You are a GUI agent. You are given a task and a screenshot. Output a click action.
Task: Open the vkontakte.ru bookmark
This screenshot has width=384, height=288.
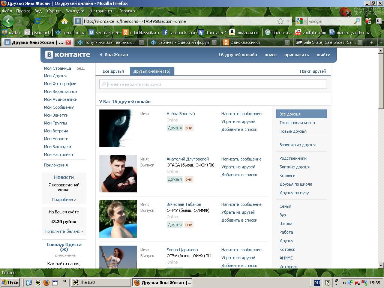[104, 32]
